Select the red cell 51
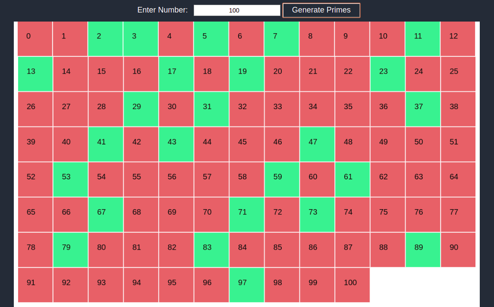 pyautogui.click(x=458, y=144)
